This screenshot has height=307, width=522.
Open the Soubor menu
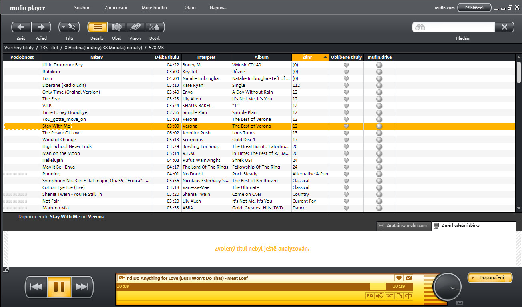point(82,8)
